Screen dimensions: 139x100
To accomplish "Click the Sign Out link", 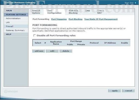I will (129, 3).
